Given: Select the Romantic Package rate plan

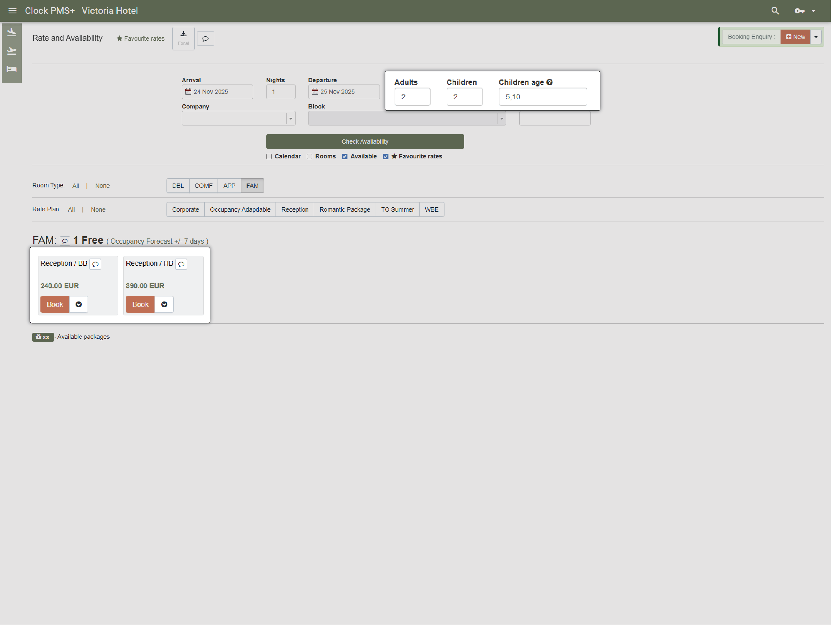Looking at the screenshot, I should [344, 210].
